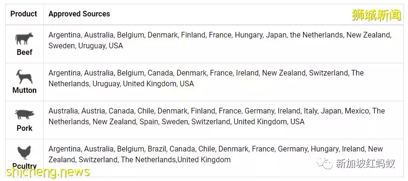Select the Product column header

coord(24,14)
